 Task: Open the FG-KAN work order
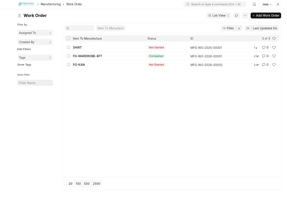coord(79,65)
